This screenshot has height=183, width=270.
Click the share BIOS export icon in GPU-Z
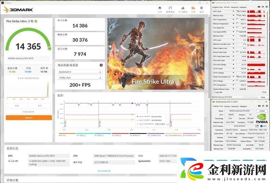pyautogui.click(x=257, y=126)
